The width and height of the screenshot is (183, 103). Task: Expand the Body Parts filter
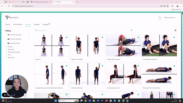click(x=11, y=49)
